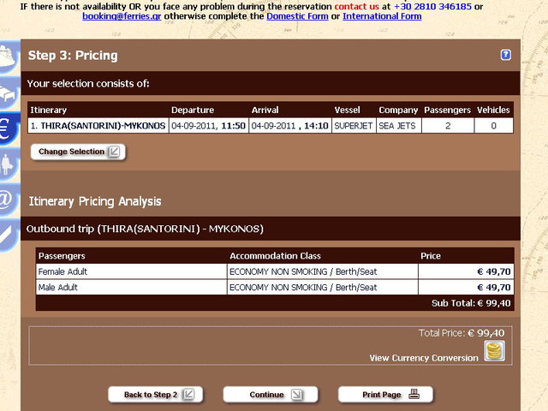Click the gold coins currency conversion icon

(494, 351)
